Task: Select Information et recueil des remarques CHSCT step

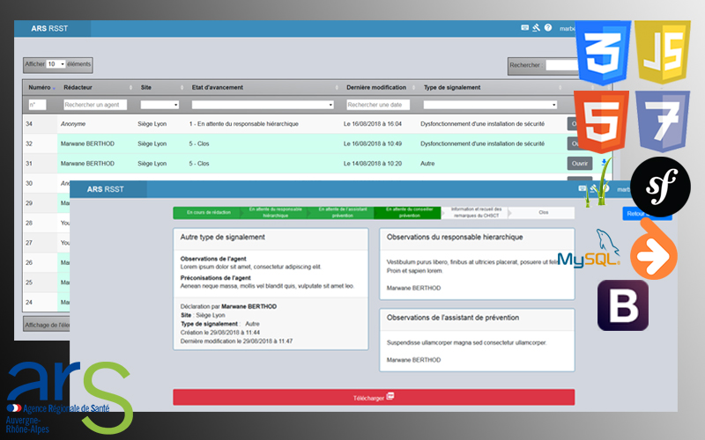Action: click(476, 212)
